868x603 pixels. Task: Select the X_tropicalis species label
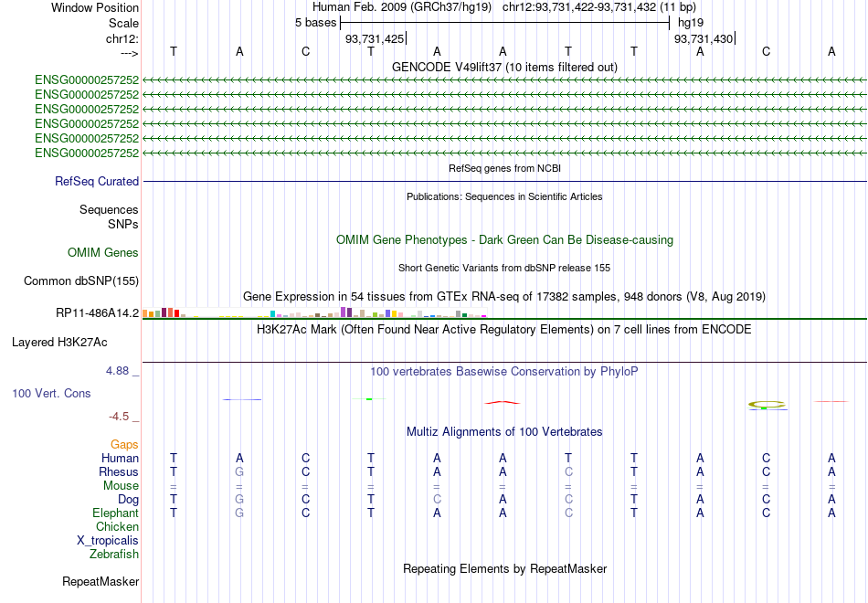[108, 541]
